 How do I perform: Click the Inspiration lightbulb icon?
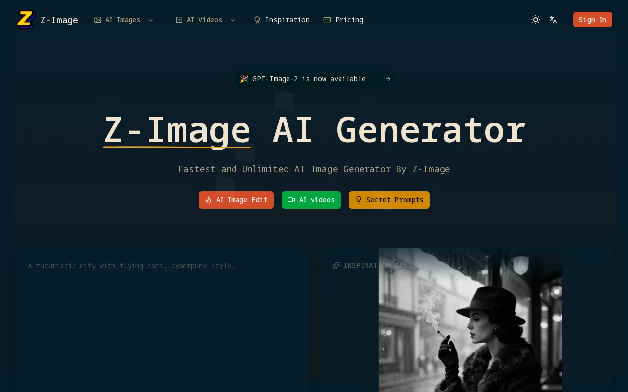tap(257, 20)
